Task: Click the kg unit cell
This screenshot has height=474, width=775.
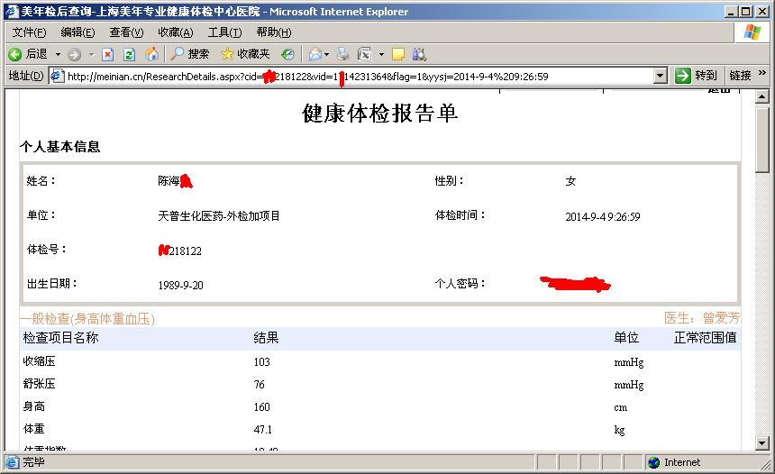Action: click(619, 430)
